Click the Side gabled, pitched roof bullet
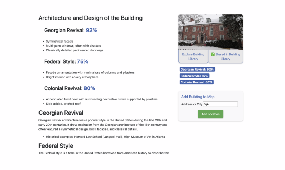This screenshot has width=285, height=170. pyautogui.click(x=63, y=104)
